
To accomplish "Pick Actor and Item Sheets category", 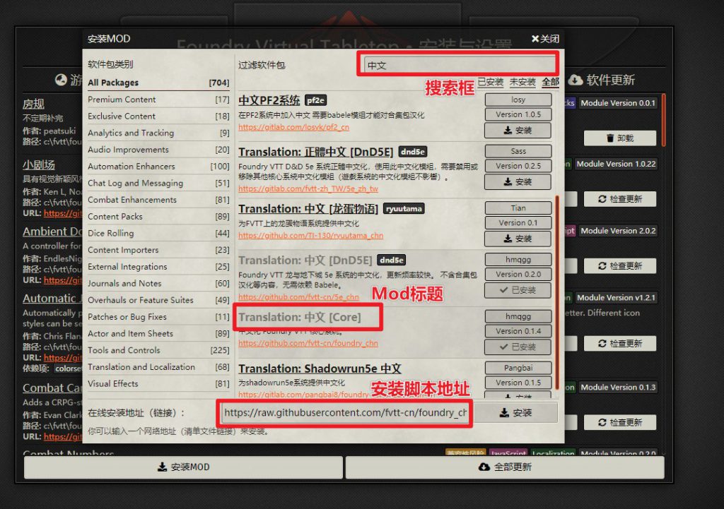I will click(158, 333).
